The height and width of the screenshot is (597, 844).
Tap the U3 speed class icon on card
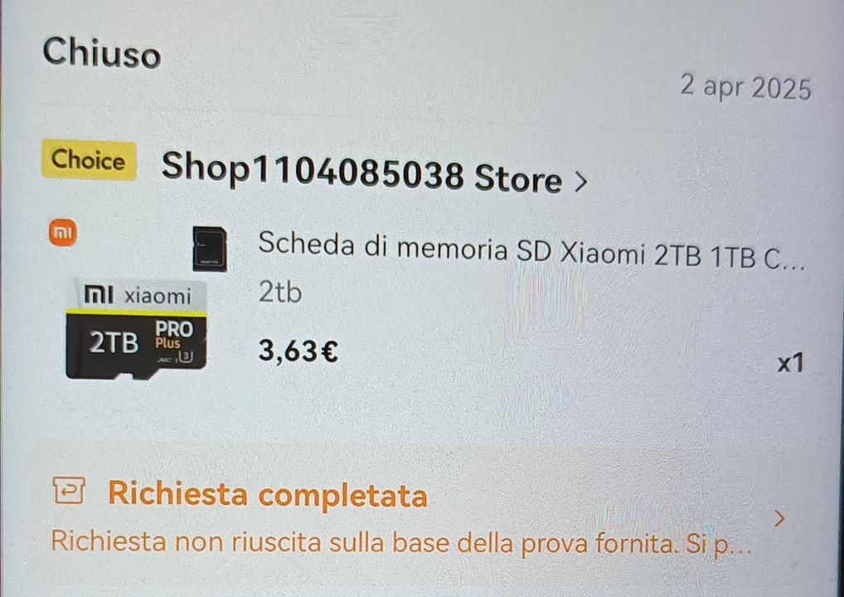(x=187, y=357)
